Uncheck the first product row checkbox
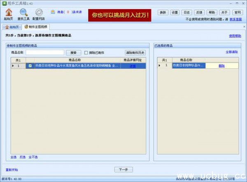Screen dimensions: 247x182 (30, 66)
